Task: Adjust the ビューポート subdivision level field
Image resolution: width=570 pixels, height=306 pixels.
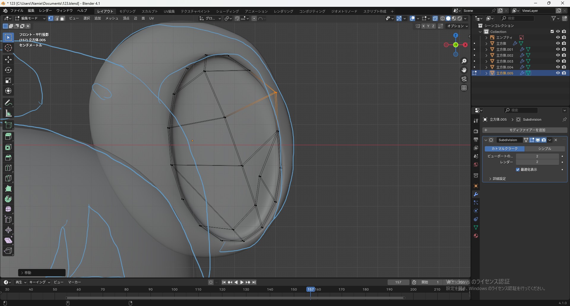Action: (537, 156)
